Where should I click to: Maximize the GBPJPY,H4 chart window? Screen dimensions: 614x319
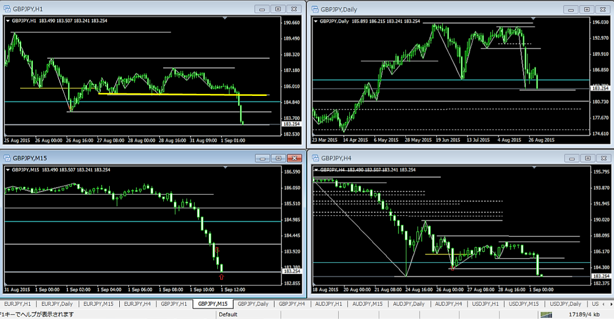tap(586, 158)
